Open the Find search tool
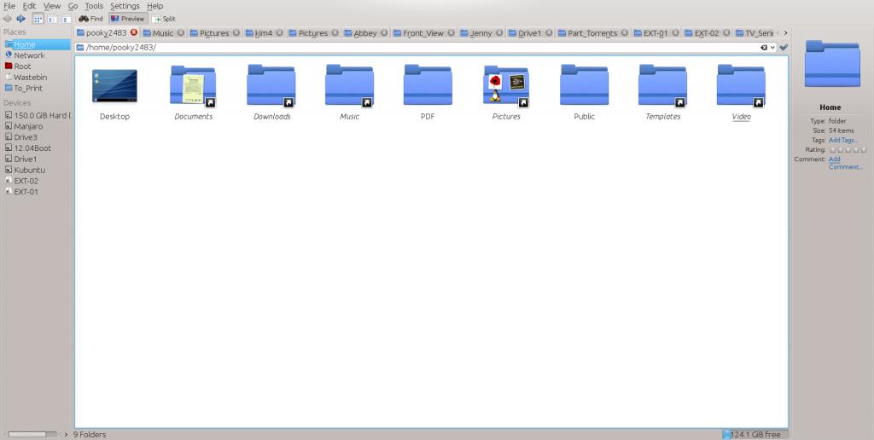Viewport: 874px width, 440px height. [x=90, y=19]
